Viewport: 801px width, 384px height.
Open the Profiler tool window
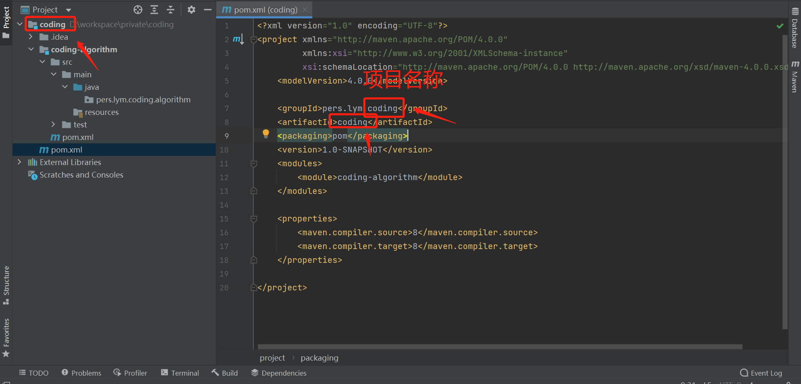click(130, 373)
